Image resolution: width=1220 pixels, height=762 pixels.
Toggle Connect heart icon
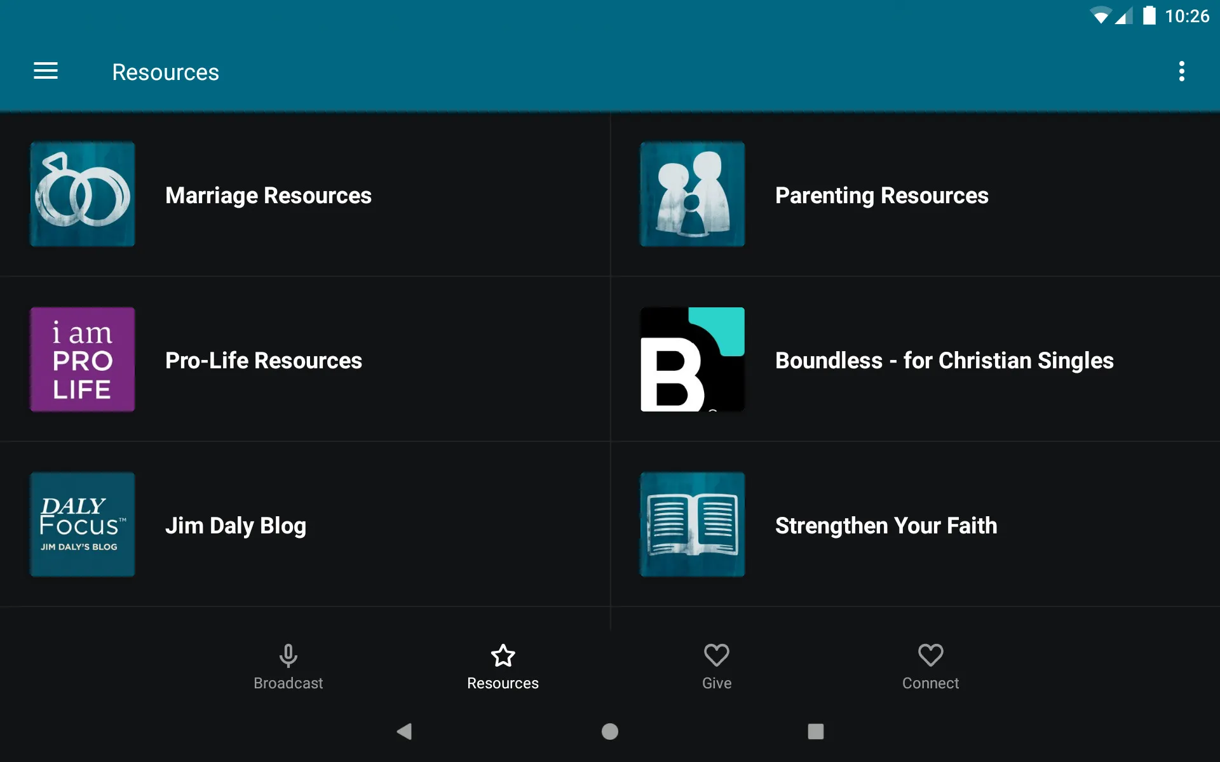point(929,655)
